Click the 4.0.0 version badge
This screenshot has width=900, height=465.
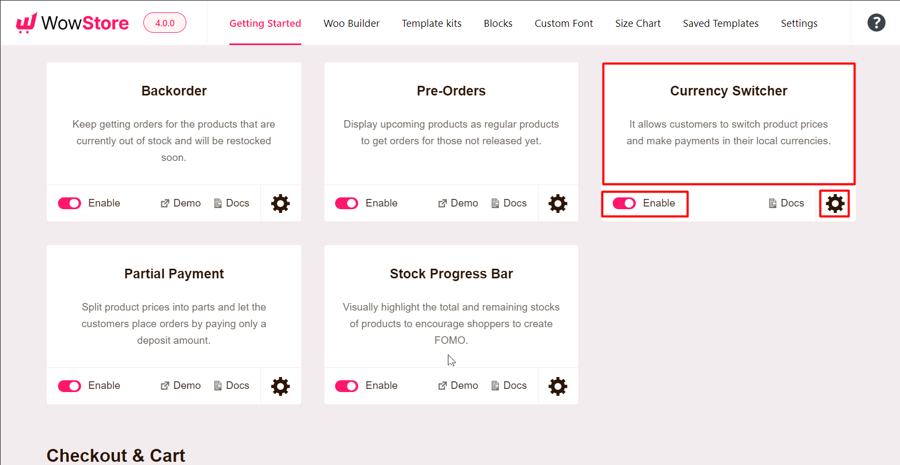[164, 23]
